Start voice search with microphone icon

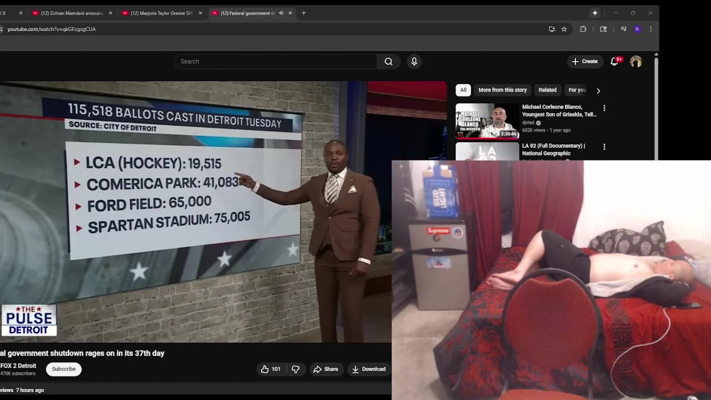(x=414, y=62)
